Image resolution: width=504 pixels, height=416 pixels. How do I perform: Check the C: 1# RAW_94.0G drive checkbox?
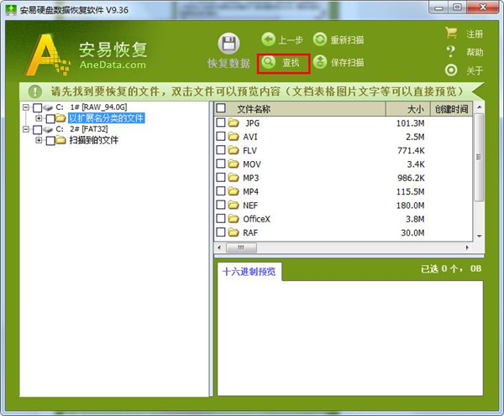[x=38, y=108]
